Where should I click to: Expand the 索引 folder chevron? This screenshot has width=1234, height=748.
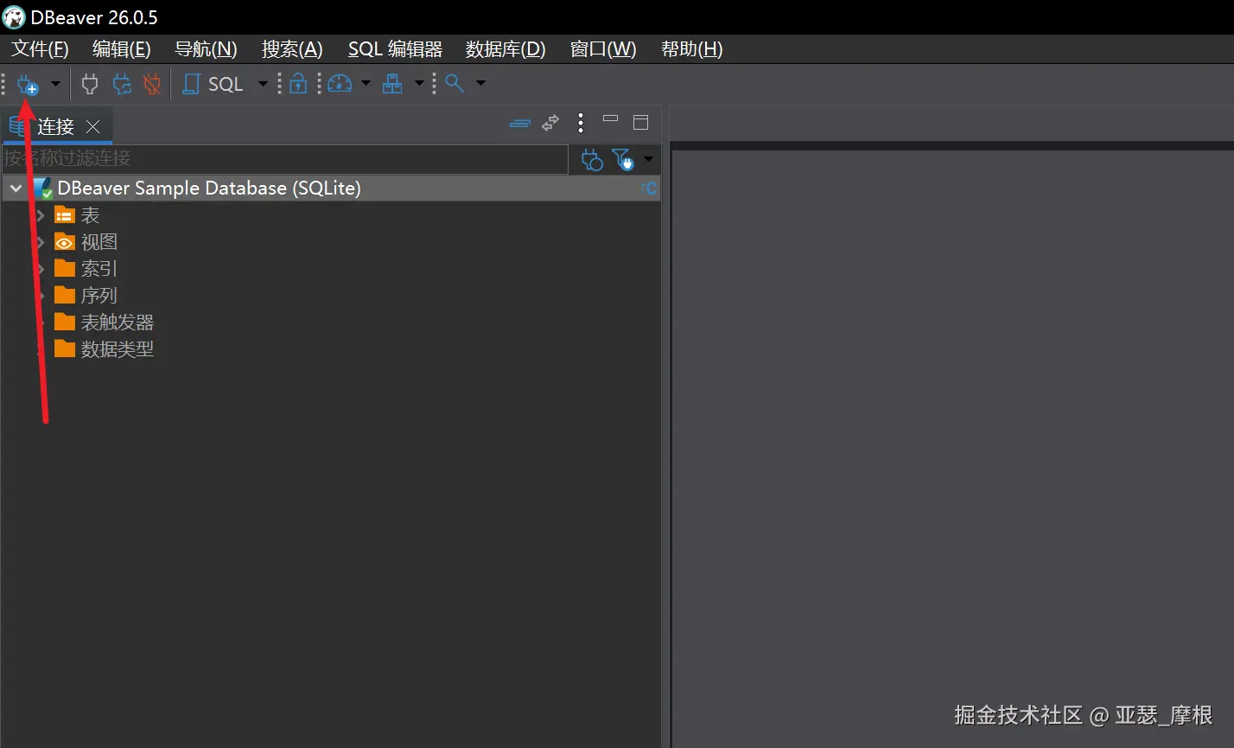pyautogui.click(x=40, y=269)
